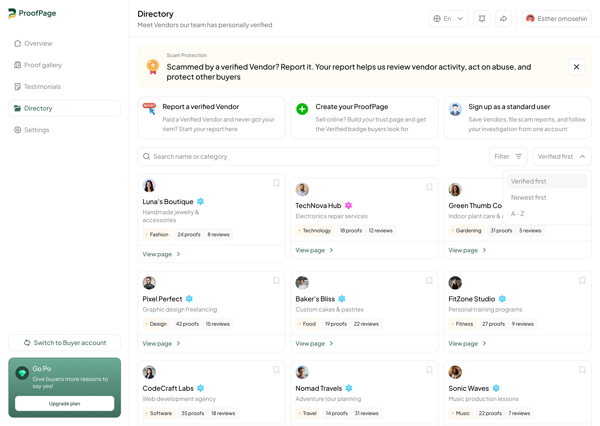
Task: Select A - Z sort option
Action: [x=547, y=214]
